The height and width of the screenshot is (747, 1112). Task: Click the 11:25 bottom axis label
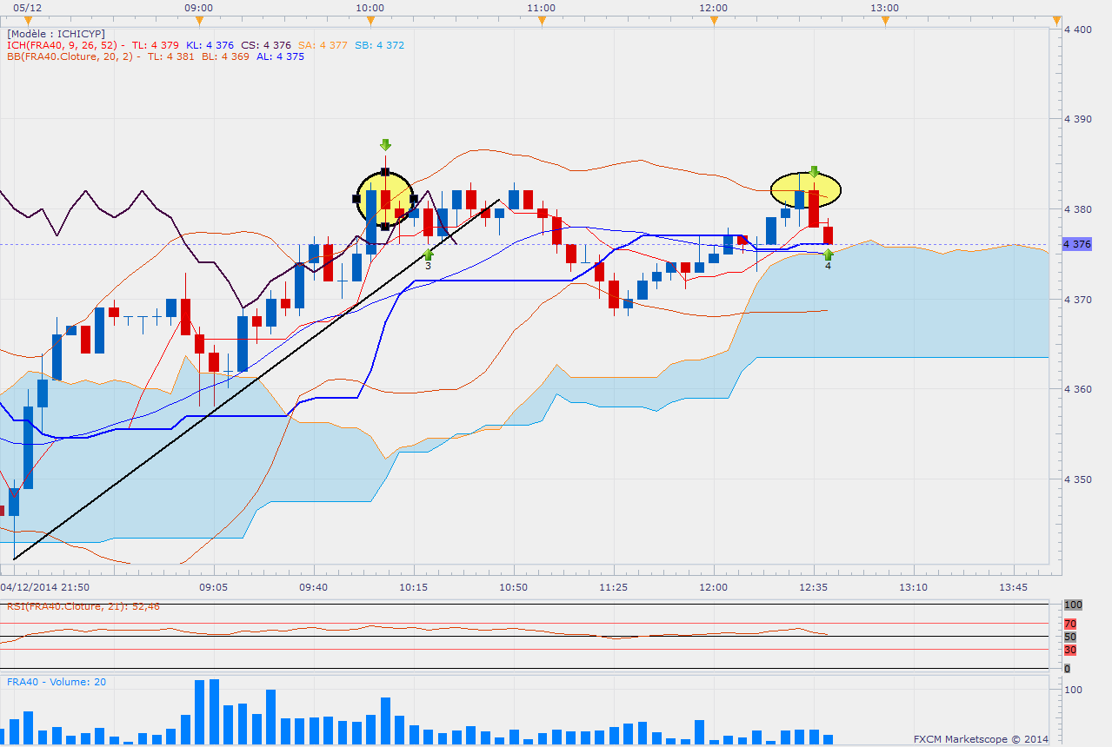pos(614,587)
